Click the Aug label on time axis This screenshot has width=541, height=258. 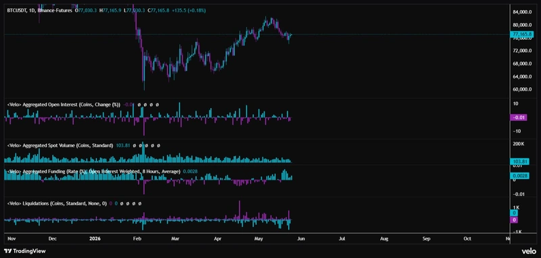[384, 238]
